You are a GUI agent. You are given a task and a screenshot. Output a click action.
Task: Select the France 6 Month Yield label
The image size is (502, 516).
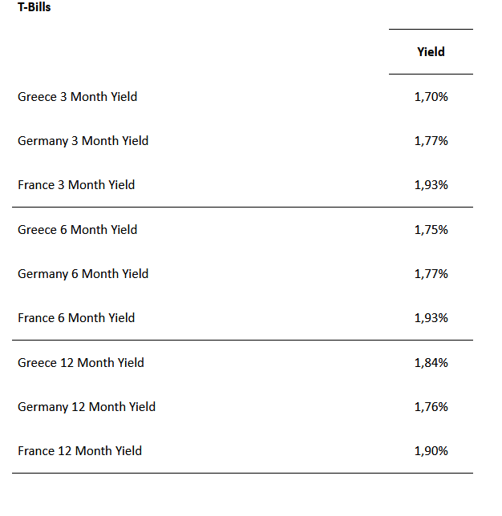click(76, 318)
